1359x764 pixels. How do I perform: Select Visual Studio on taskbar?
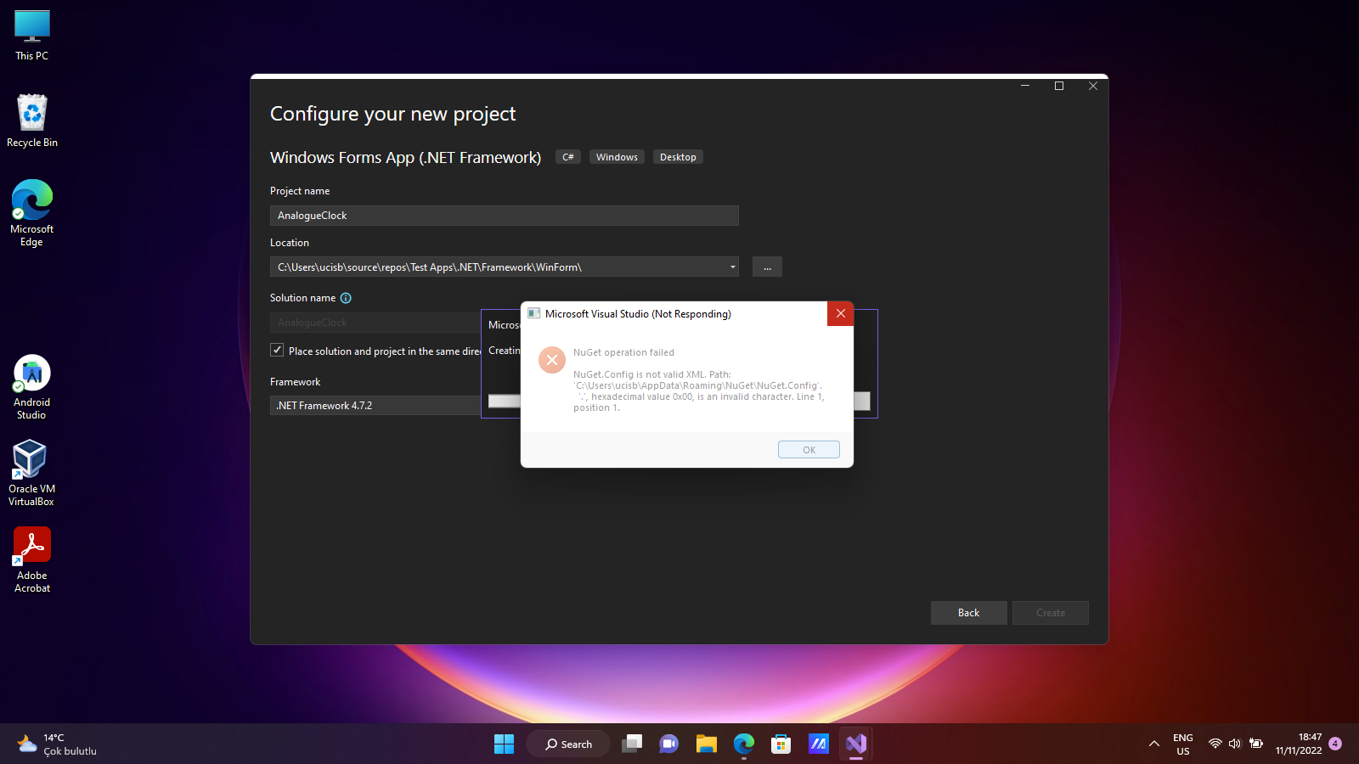coord(856,744)
